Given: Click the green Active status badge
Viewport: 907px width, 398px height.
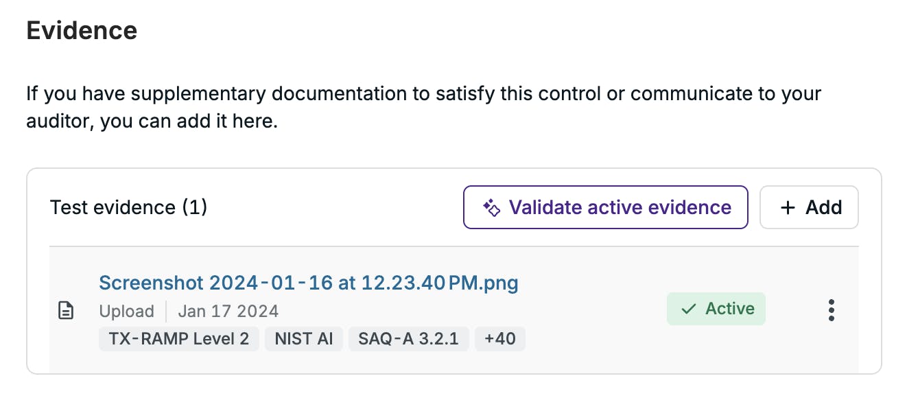Looking at the screenshot, I should tap(716, 309).
